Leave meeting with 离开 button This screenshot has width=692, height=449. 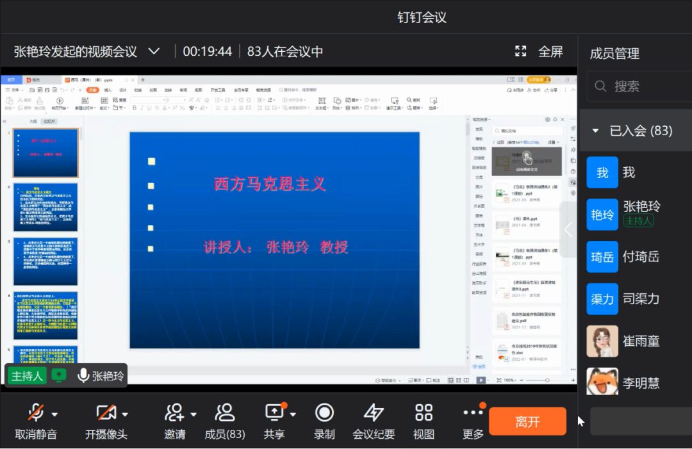527,421
